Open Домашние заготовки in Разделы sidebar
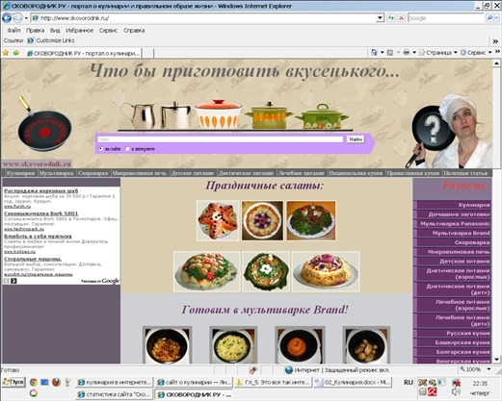This screenshot has height=401, width=502. (453, 214)
